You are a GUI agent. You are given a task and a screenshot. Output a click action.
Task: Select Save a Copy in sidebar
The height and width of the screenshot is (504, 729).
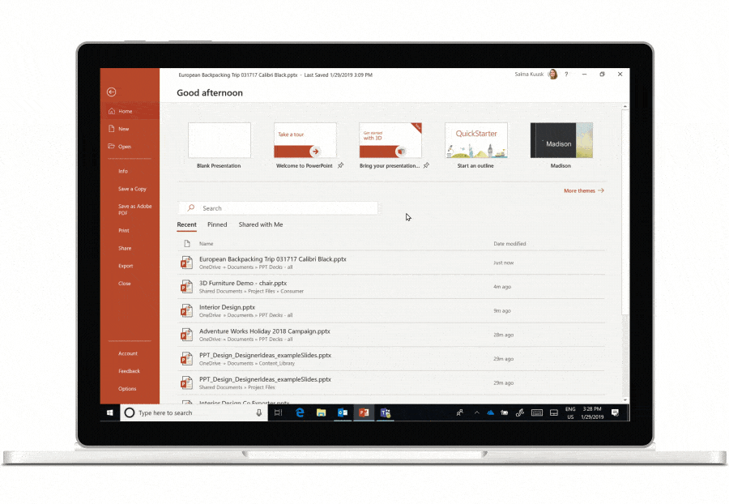[x=132, y=189]
